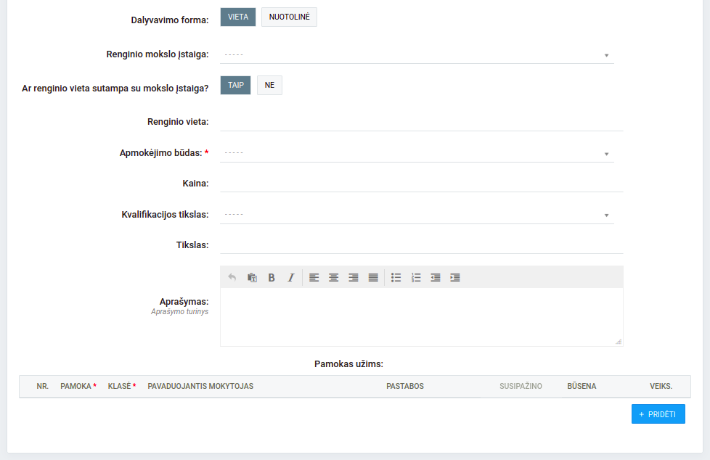Expand the Kvalifikacijos tikslas dropdown
The image size is (710, 460).
tap(417, 215)
